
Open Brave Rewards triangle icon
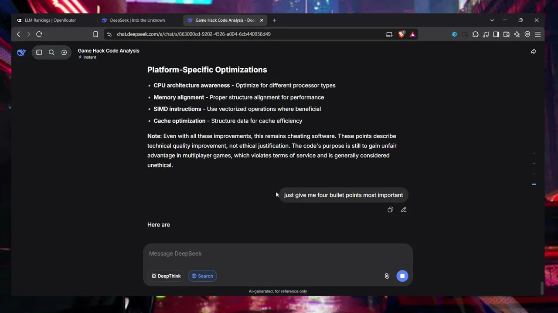click(x=412, y=34)
